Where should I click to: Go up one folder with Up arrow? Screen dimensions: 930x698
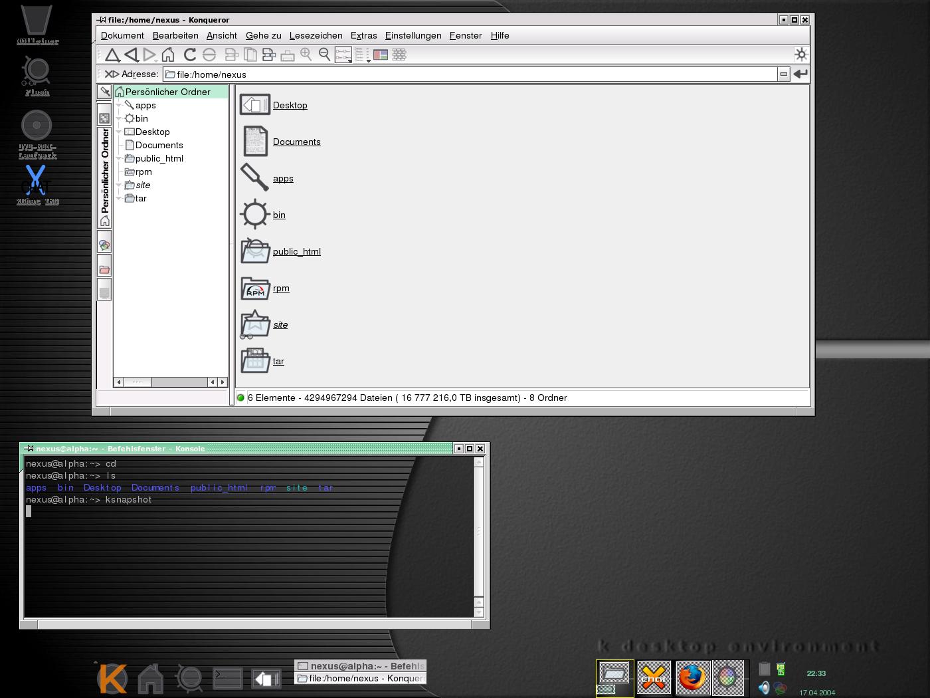[x=112, y=55]
